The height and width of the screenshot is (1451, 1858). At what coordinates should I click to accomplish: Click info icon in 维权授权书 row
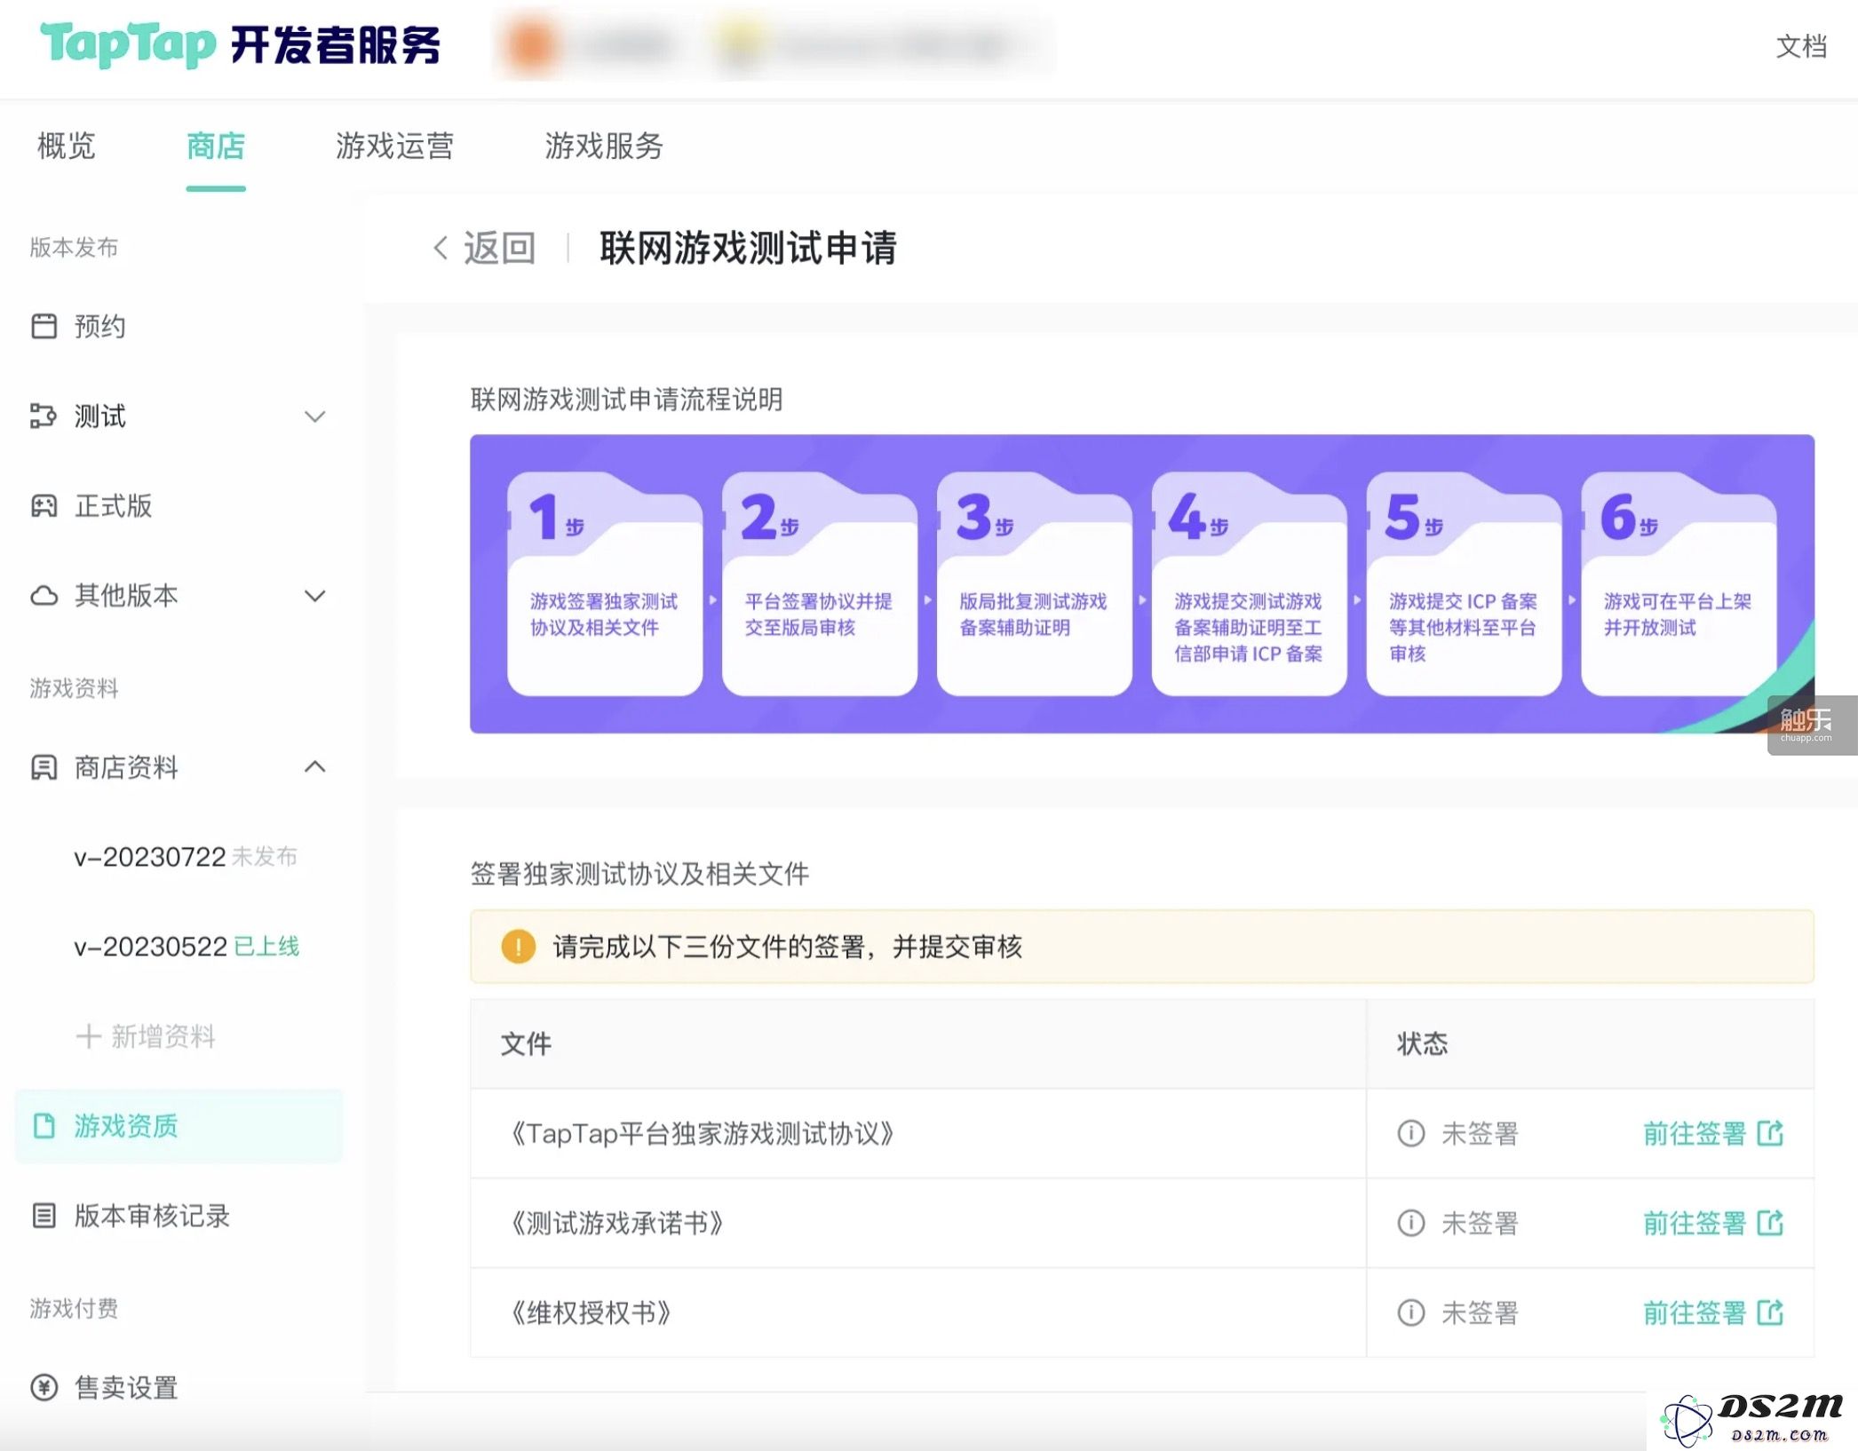pyautogui.click(x=1410, y=1312)
